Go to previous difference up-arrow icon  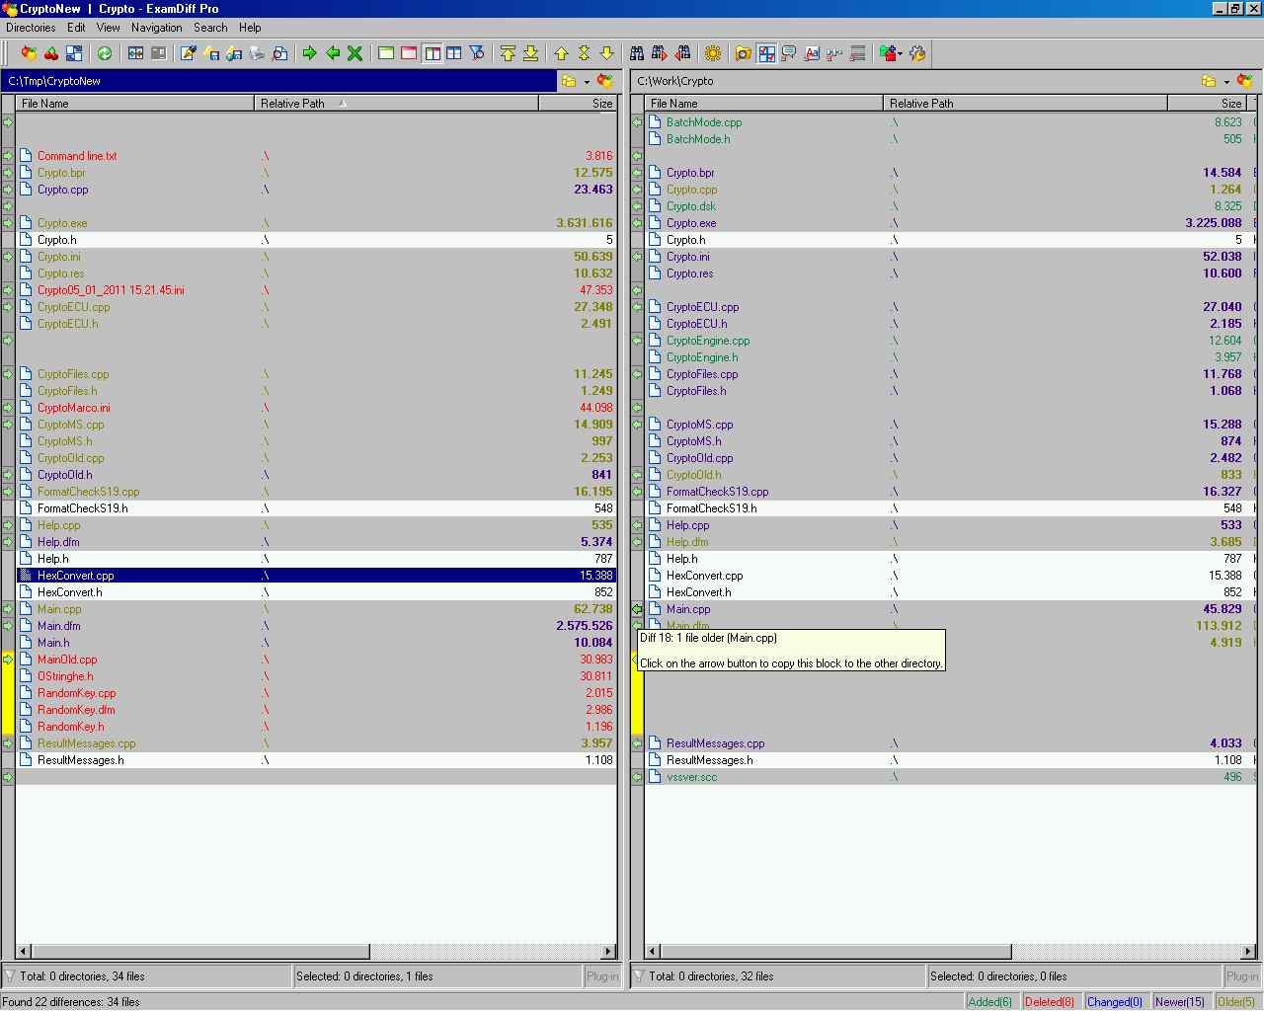[x=561, y=53]
